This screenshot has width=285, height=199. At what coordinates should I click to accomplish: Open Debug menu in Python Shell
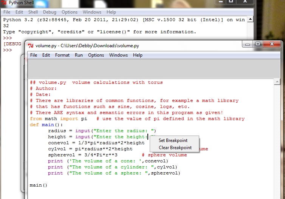click(x=50, y=12)
